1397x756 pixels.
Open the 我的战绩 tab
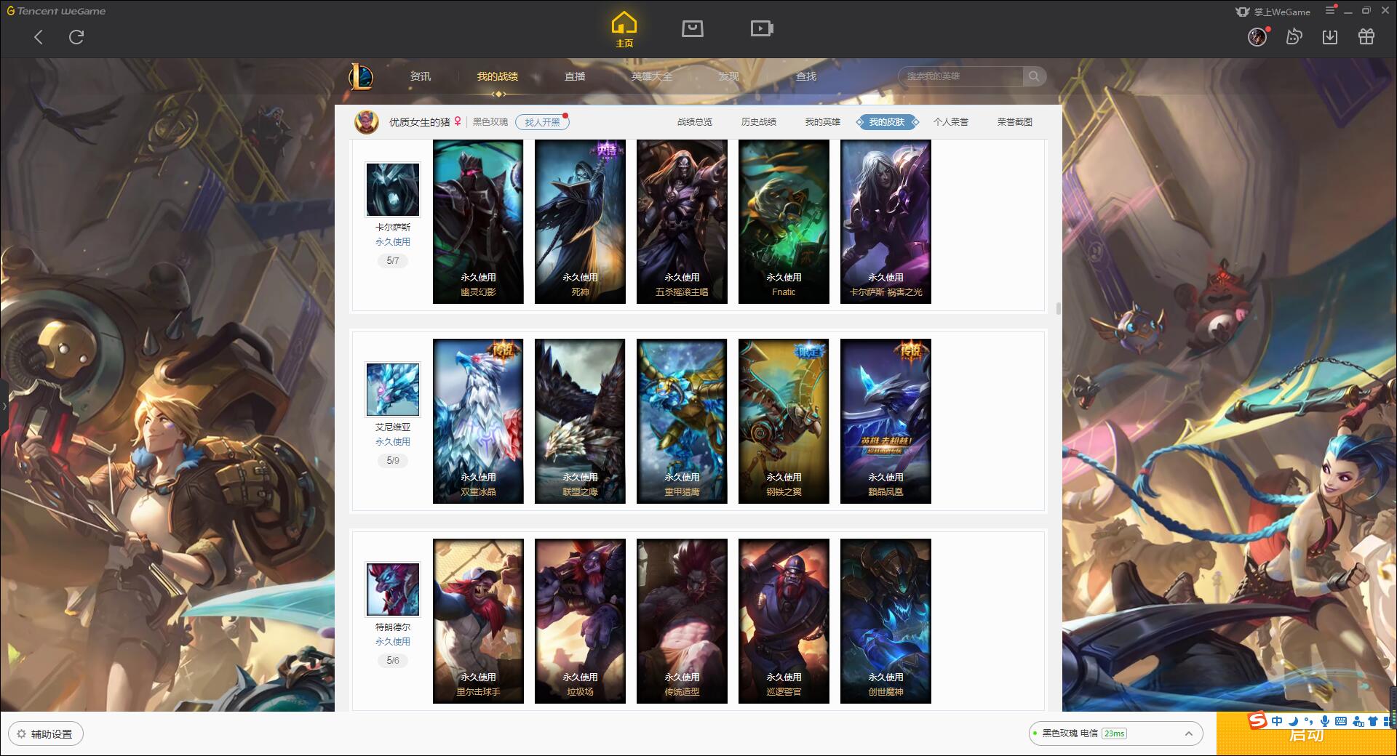tap(498, 76)
